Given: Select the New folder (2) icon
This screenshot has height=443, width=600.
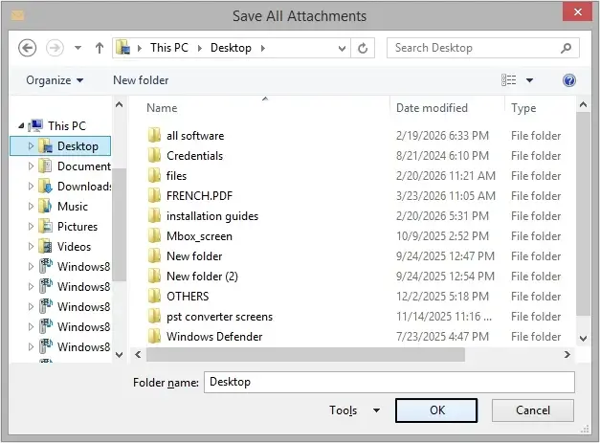Looking at the screenshot, I should click(x=154, y=277).
